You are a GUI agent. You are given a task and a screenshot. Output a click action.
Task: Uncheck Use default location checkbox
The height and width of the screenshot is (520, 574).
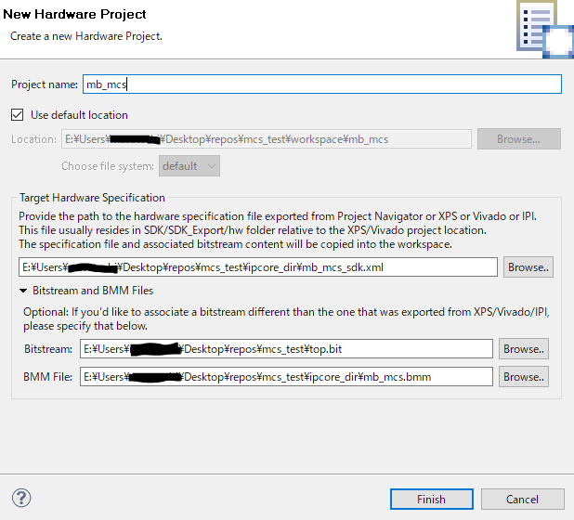click(18, 115)
